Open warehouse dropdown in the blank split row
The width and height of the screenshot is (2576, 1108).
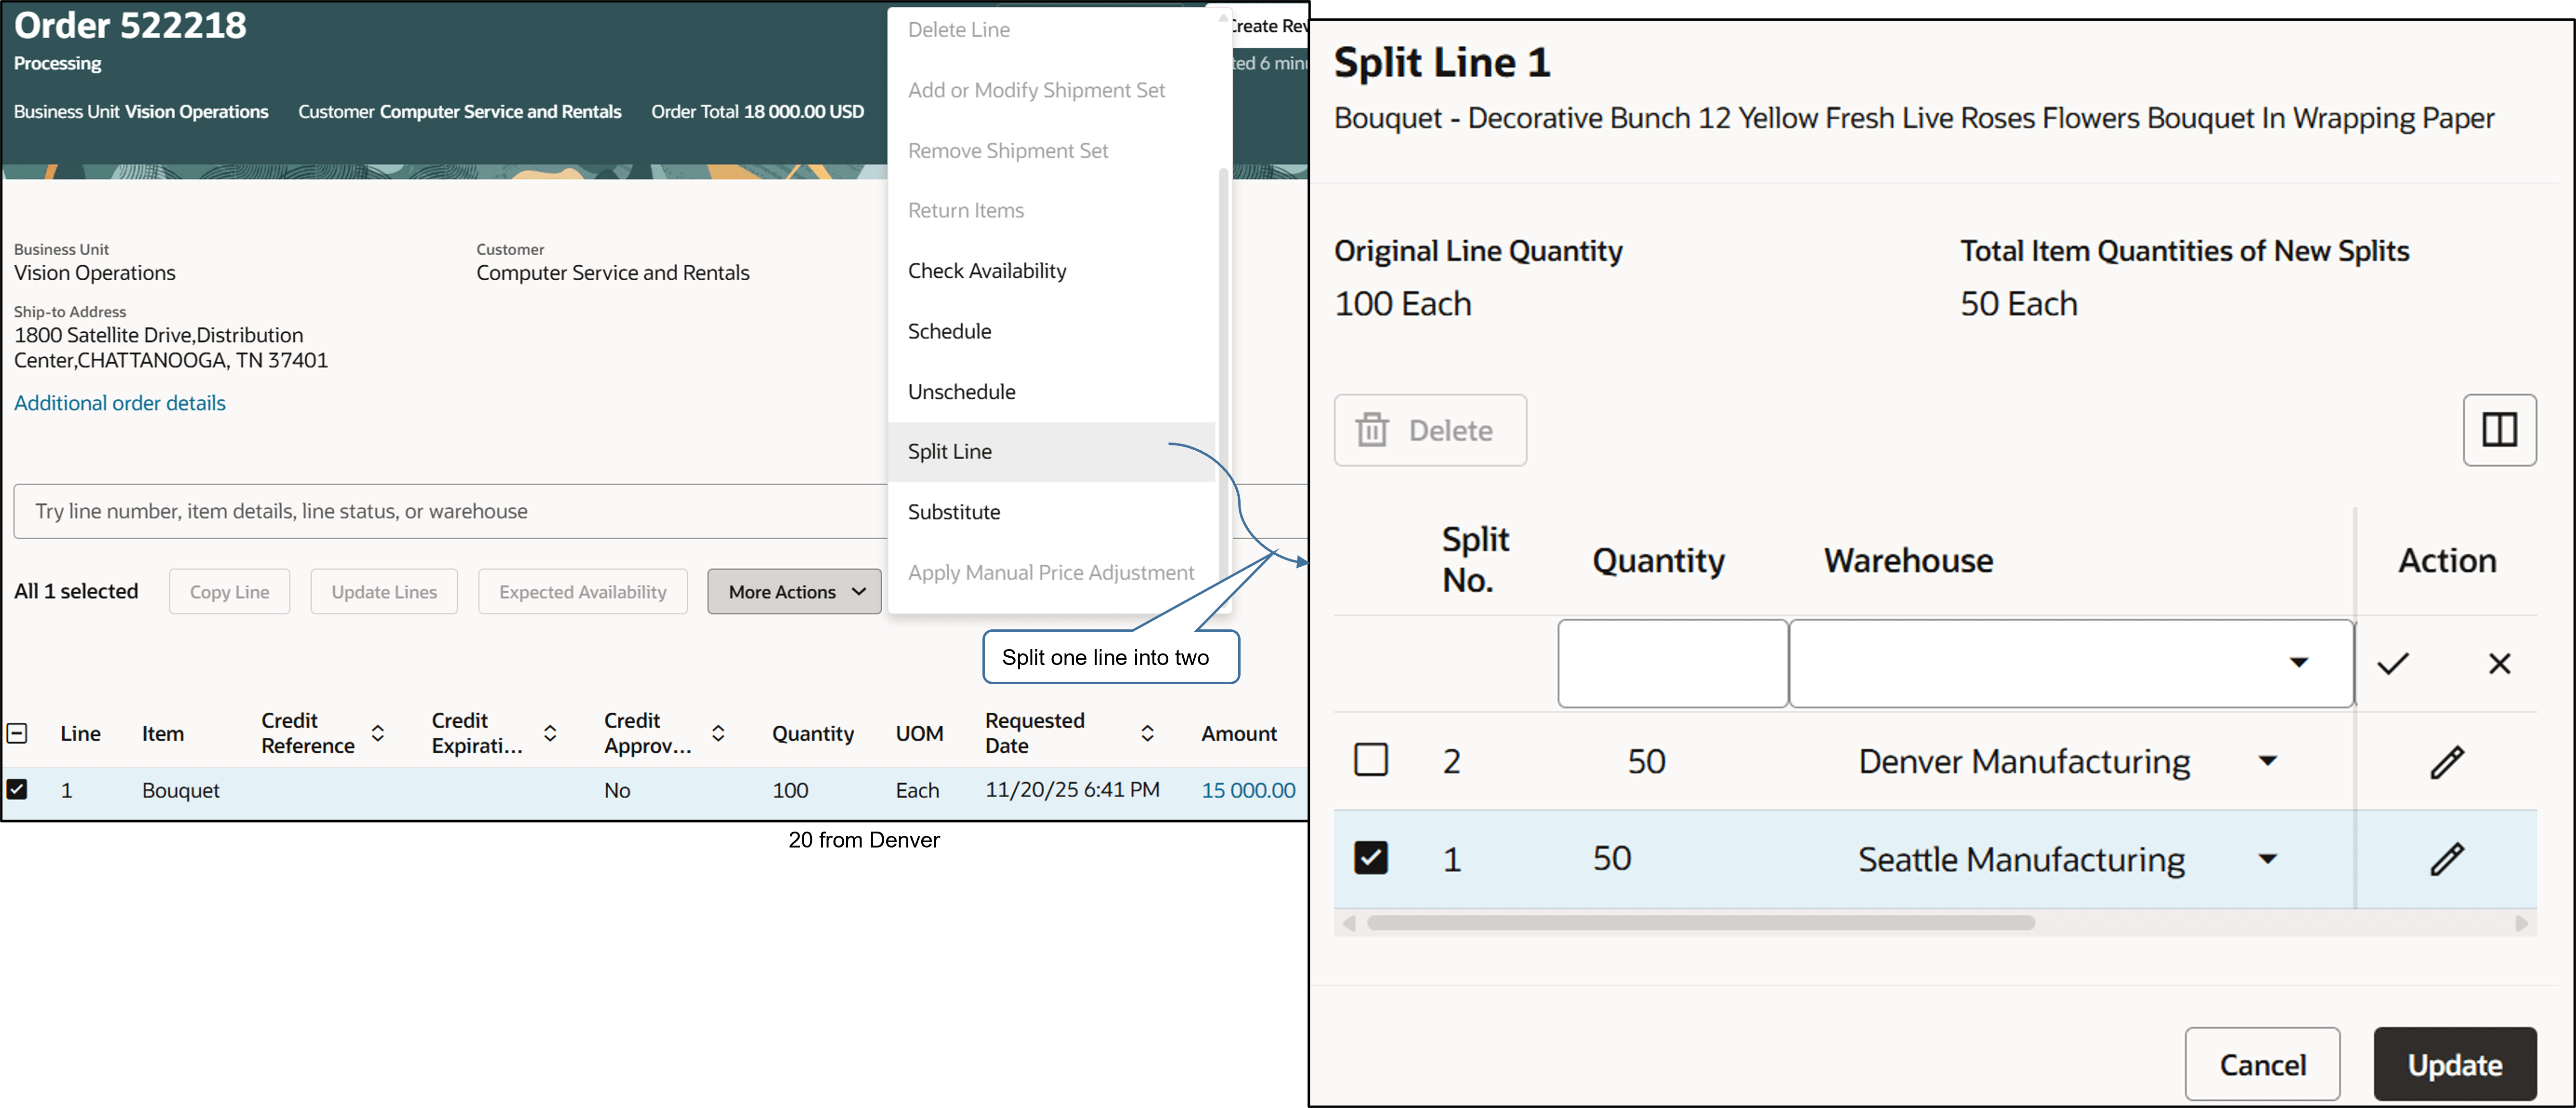(2297, 663)
